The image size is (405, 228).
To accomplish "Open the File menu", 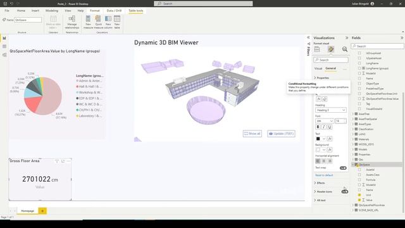I will [x=7, y=11].
